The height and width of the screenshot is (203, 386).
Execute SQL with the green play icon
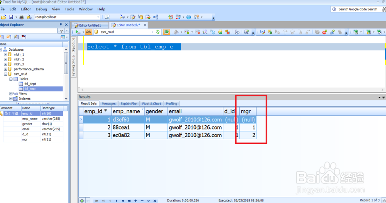[78, 32]
